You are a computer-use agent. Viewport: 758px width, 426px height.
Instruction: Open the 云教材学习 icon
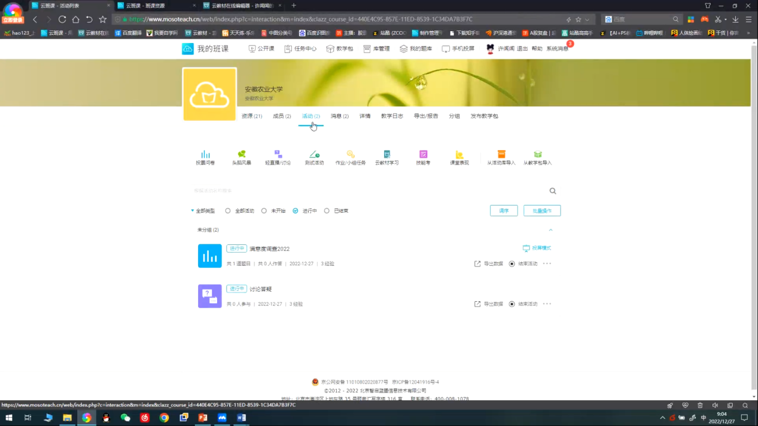point(387,157)
